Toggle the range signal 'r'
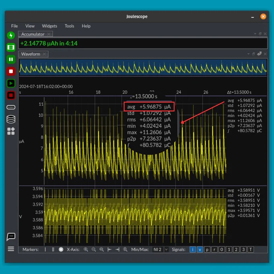Viewport: 274px width, 274px height. (x=214, y=249)
